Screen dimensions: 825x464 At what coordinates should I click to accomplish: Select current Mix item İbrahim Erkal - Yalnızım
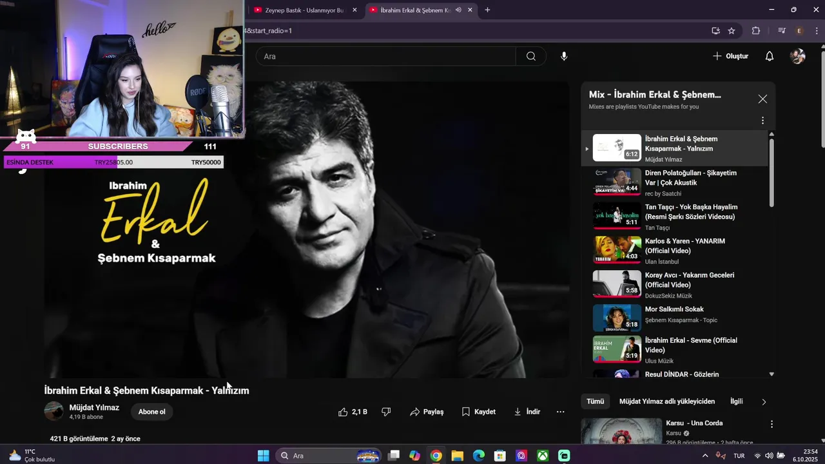pyautogui.click(x=675, y=148)
